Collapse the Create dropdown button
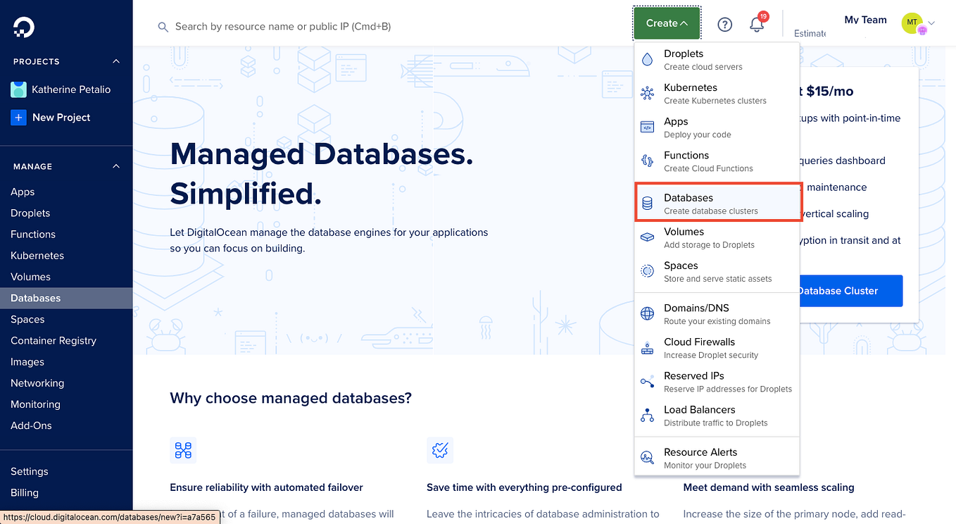 pyautogui.click(x=667, y=23)
